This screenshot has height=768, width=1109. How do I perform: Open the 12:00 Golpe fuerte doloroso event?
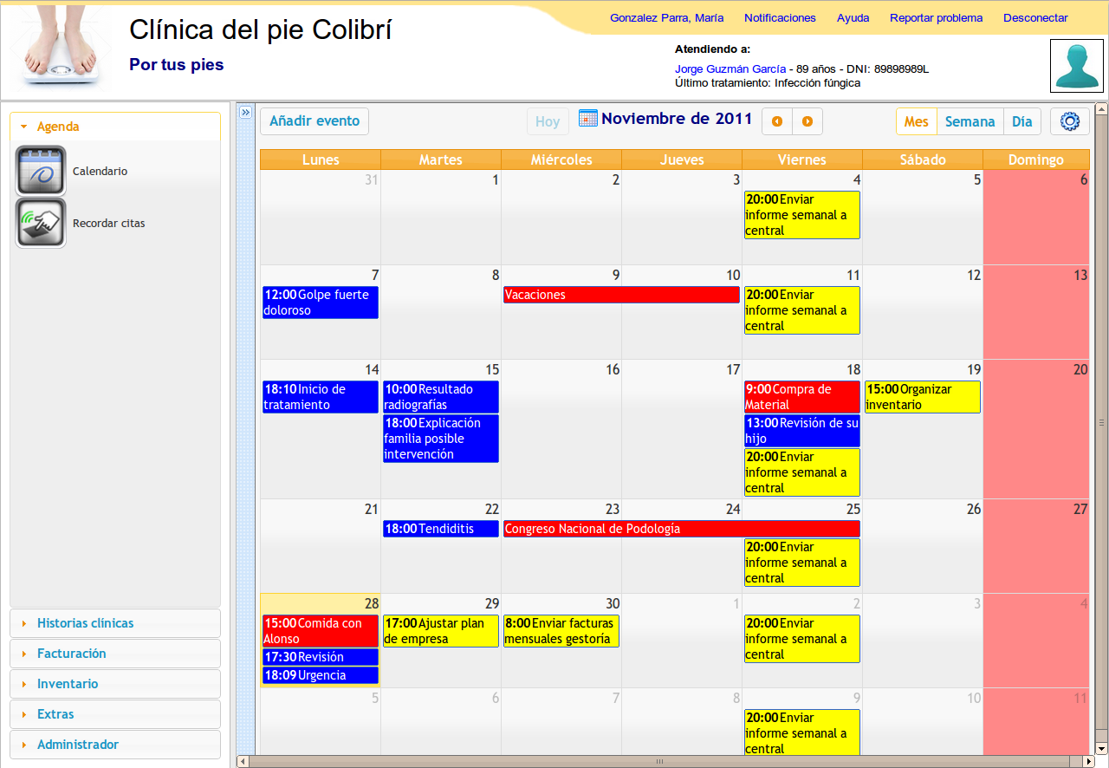tap(321, 303)
